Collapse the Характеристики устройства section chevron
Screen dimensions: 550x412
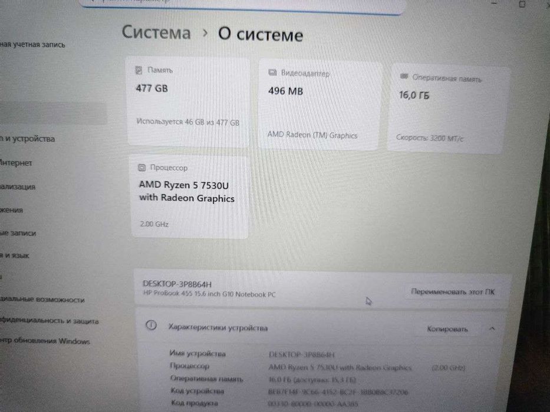pos(492,328)
